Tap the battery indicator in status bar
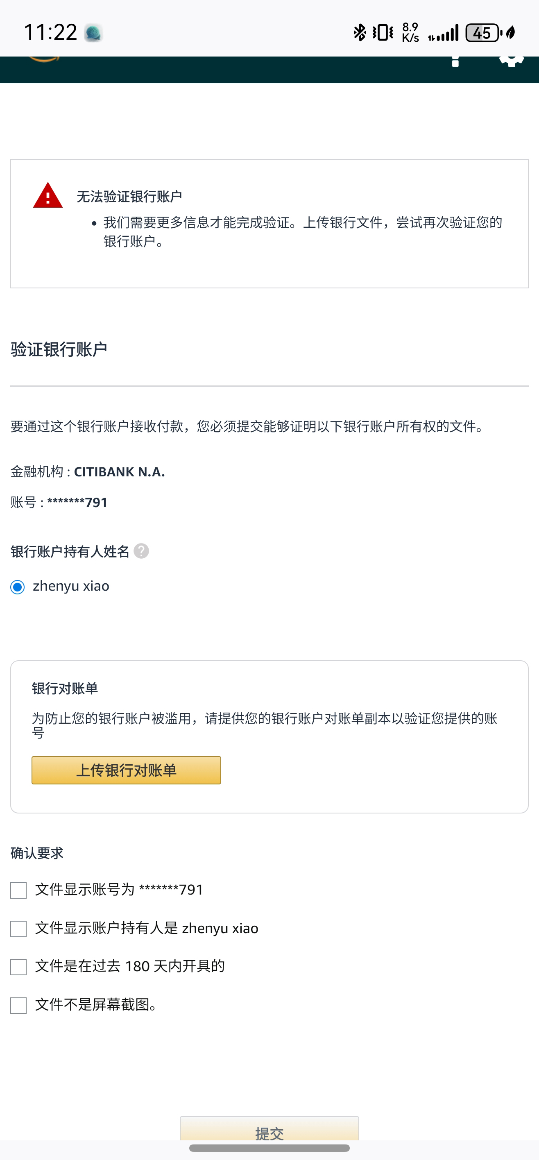 [483, 32]
